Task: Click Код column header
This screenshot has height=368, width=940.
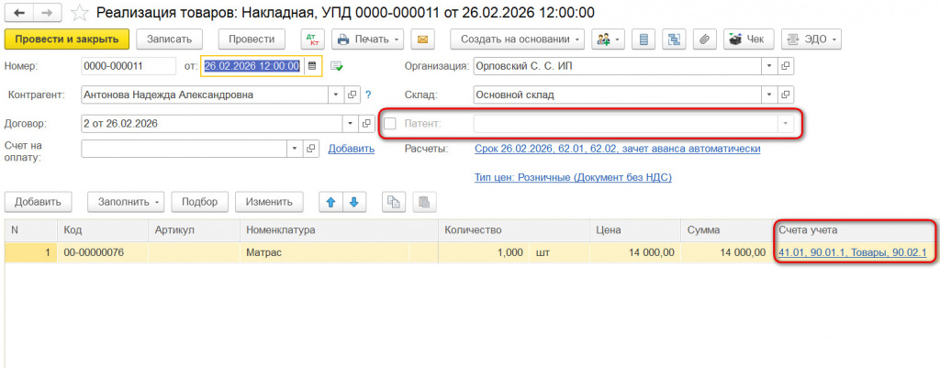Action: 103,230
